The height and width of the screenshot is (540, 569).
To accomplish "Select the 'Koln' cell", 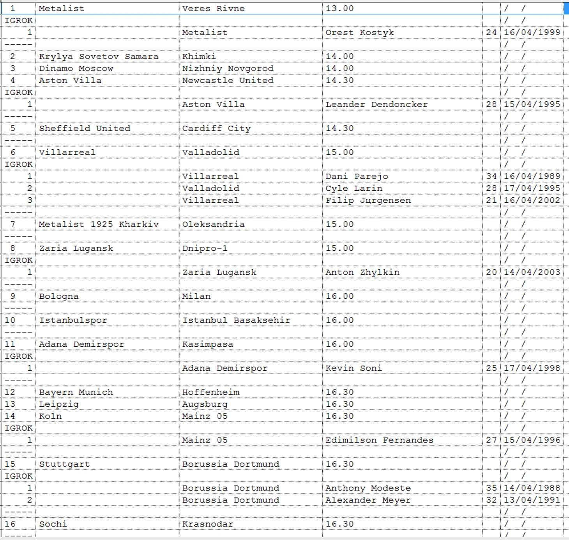I will click(x=107, y=416).
